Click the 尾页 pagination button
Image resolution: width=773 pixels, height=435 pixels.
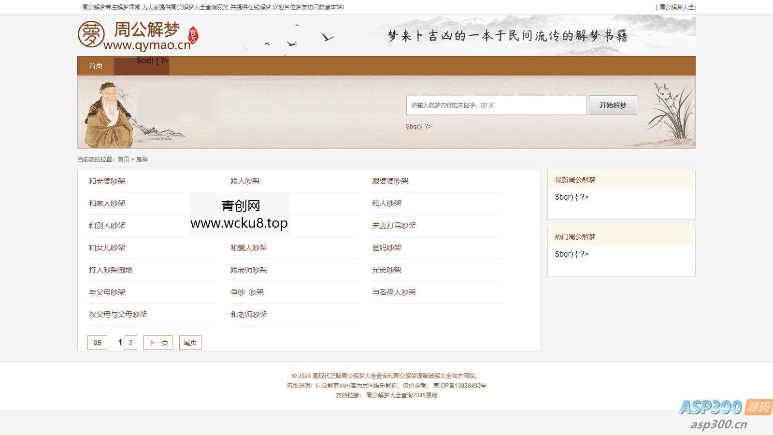pos(190,342)
